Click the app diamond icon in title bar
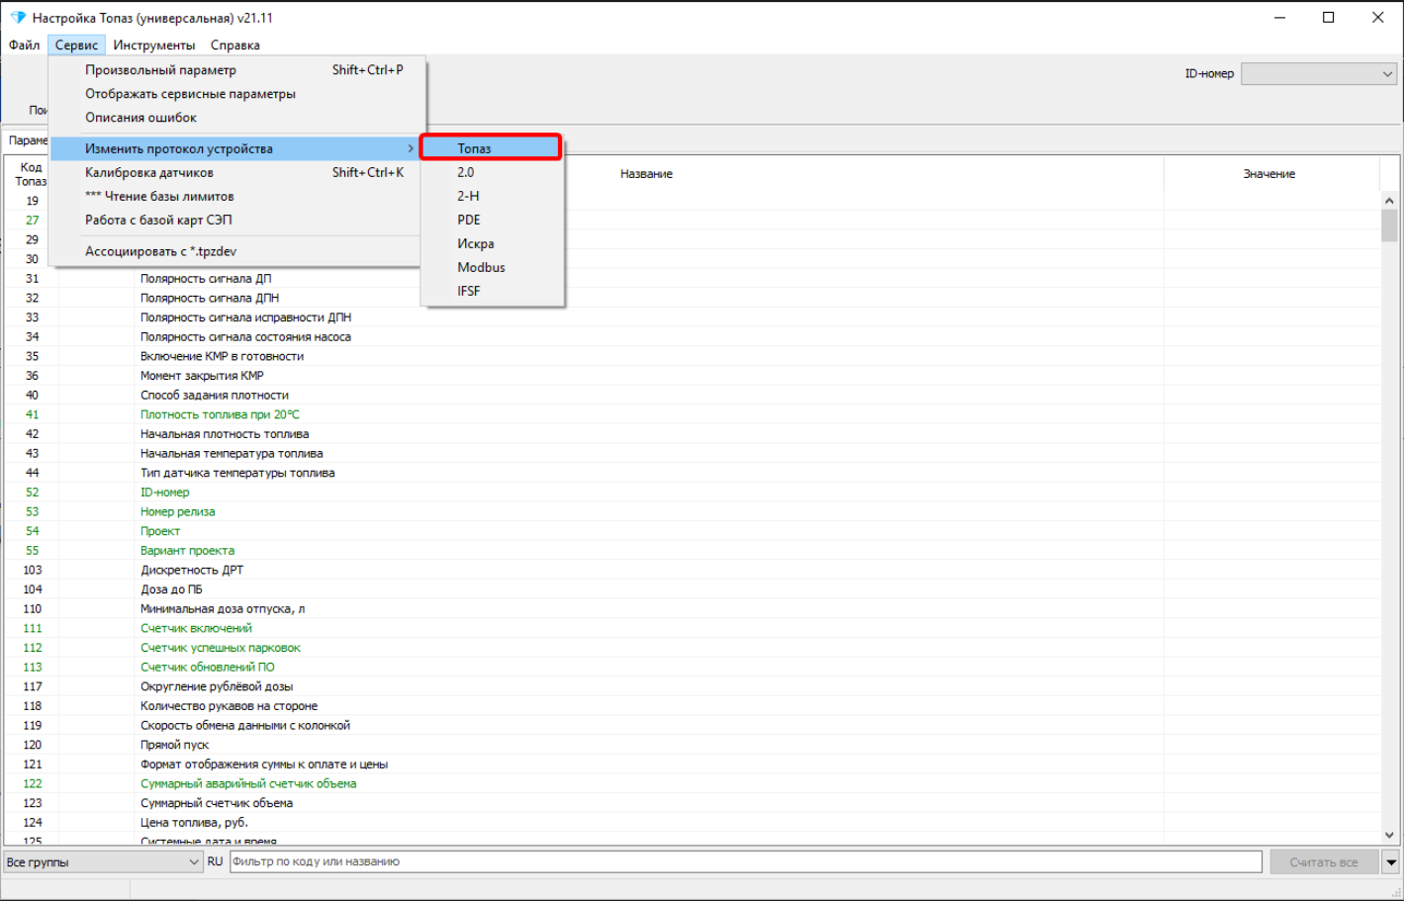Viewport: 1404px width, 901px height. [x=17, y=18]
